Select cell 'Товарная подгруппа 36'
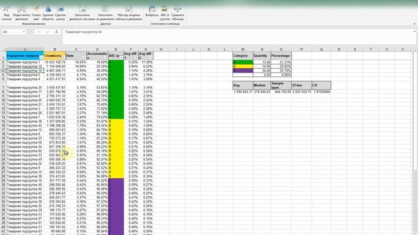This screenshot has height=235, width=418. pyautogui.click(x=25, y=121)
